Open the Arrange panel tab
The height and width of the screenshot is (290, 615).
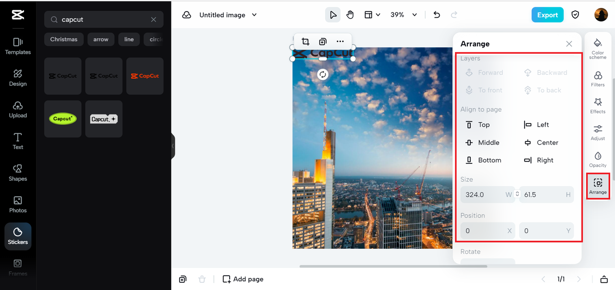click(x=598, y=186)
